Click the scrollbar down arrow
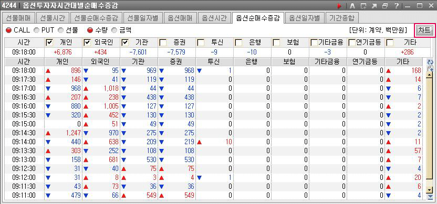Image resolution: width=437 pixels, height=204 pixels. click(x=430, y=190)
